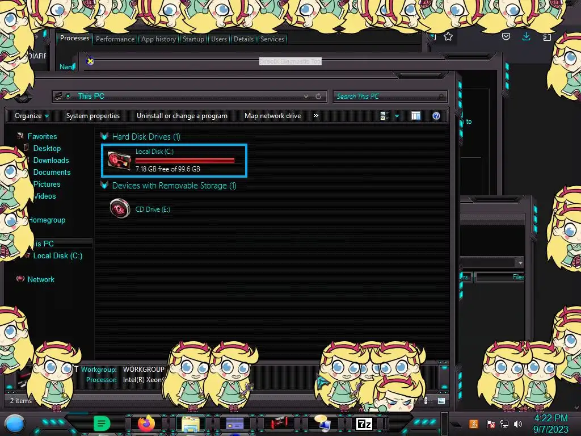Show more toolbar commands chevron

[x=315, y=116]
